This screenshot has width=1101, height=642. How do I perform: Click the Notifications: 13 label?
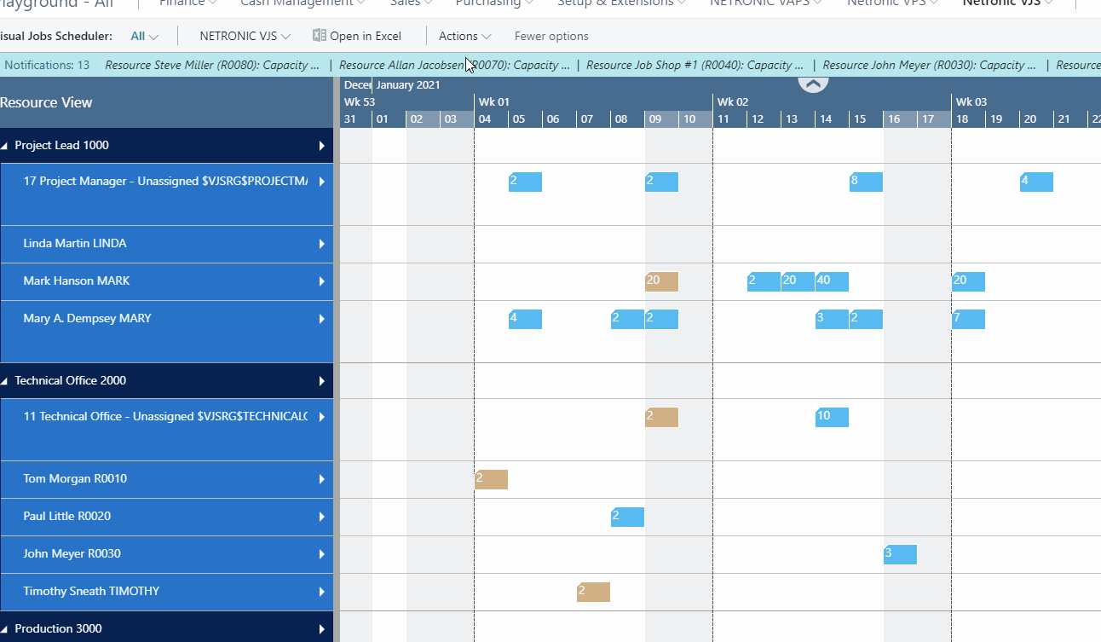tap(47, 65)
